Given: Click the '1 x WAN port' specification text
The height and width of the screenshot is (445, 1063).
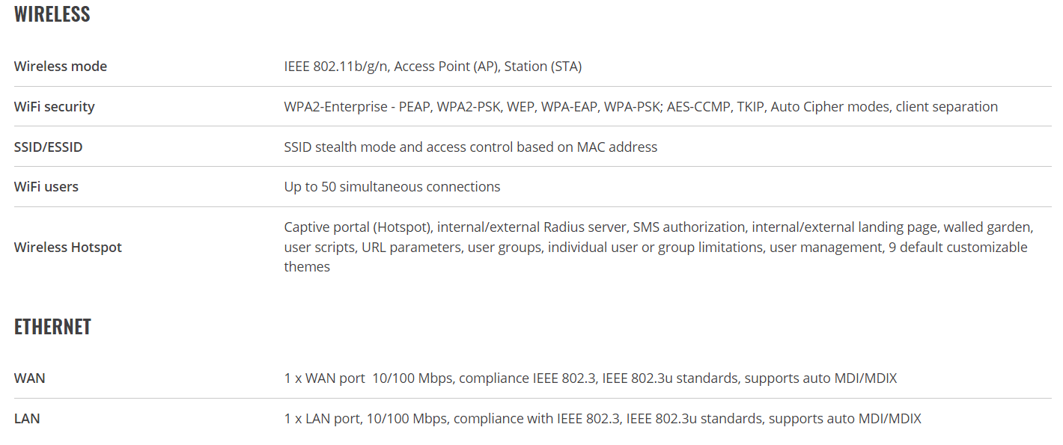Looking at the screenshot, I should point(325,378).
